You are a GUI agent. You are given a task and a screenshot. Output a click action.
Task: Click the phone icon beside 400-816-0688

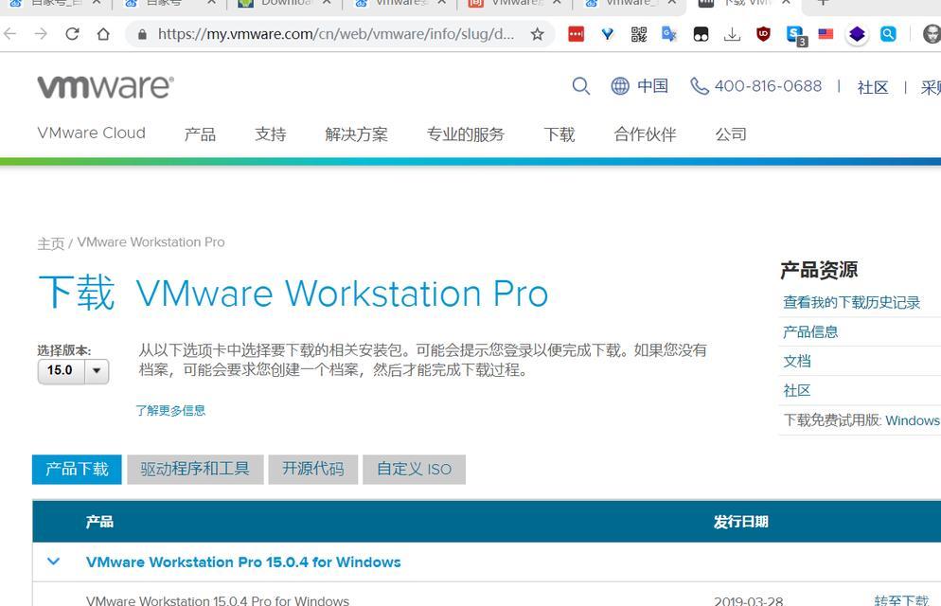(x=700, y=86)
